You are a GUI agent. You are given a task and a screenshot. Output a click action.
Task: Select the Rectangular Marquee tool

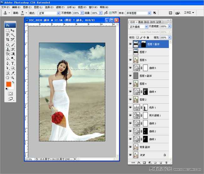(x=8, y=30)
